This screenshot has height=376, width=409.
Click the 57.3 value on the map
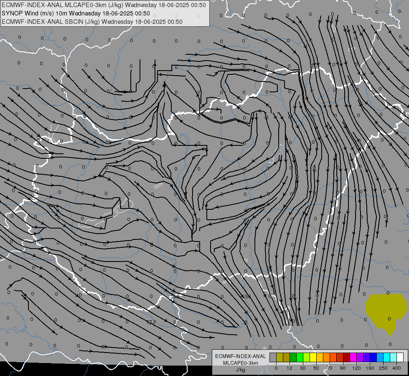pyautogui.click(x=151, y=322)
